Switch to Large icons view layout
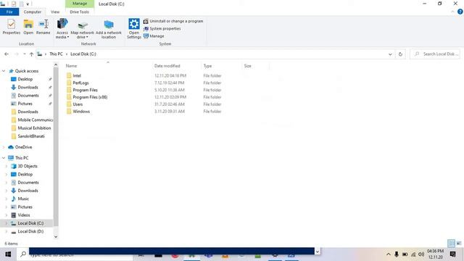 point(459,244)
